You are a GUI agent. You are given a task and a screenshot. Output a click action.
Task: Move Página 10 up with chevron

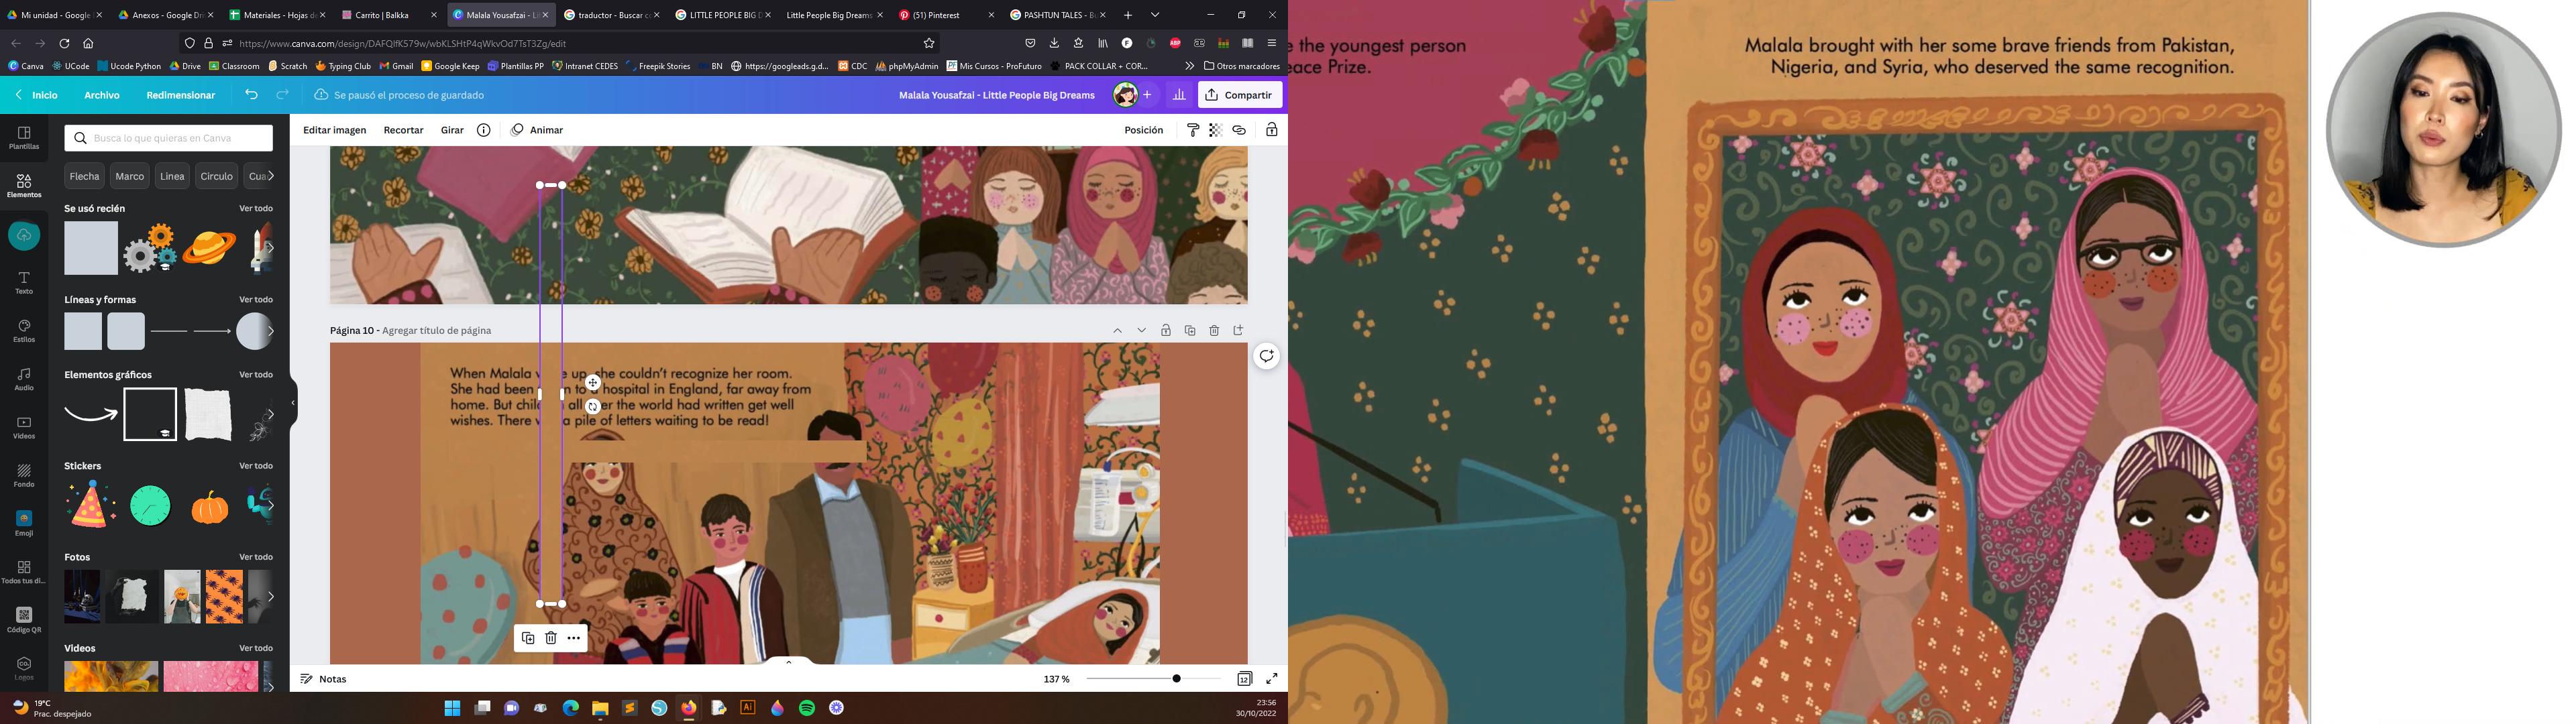(1118, 330)
